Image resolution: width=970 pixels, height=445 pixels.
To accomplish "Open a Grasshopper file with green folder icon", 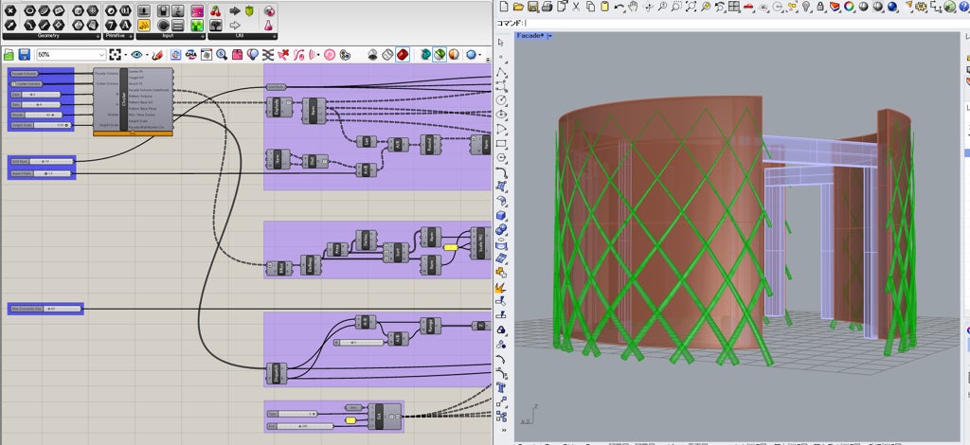I will 10,55.
